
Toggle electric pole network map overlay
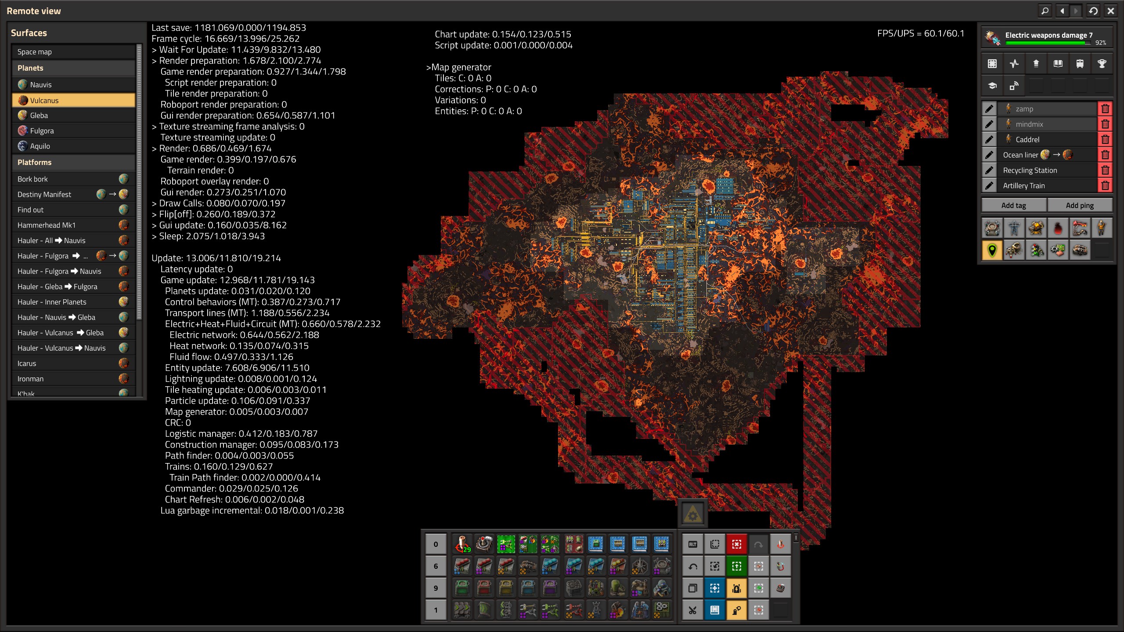coord(1014,228)
